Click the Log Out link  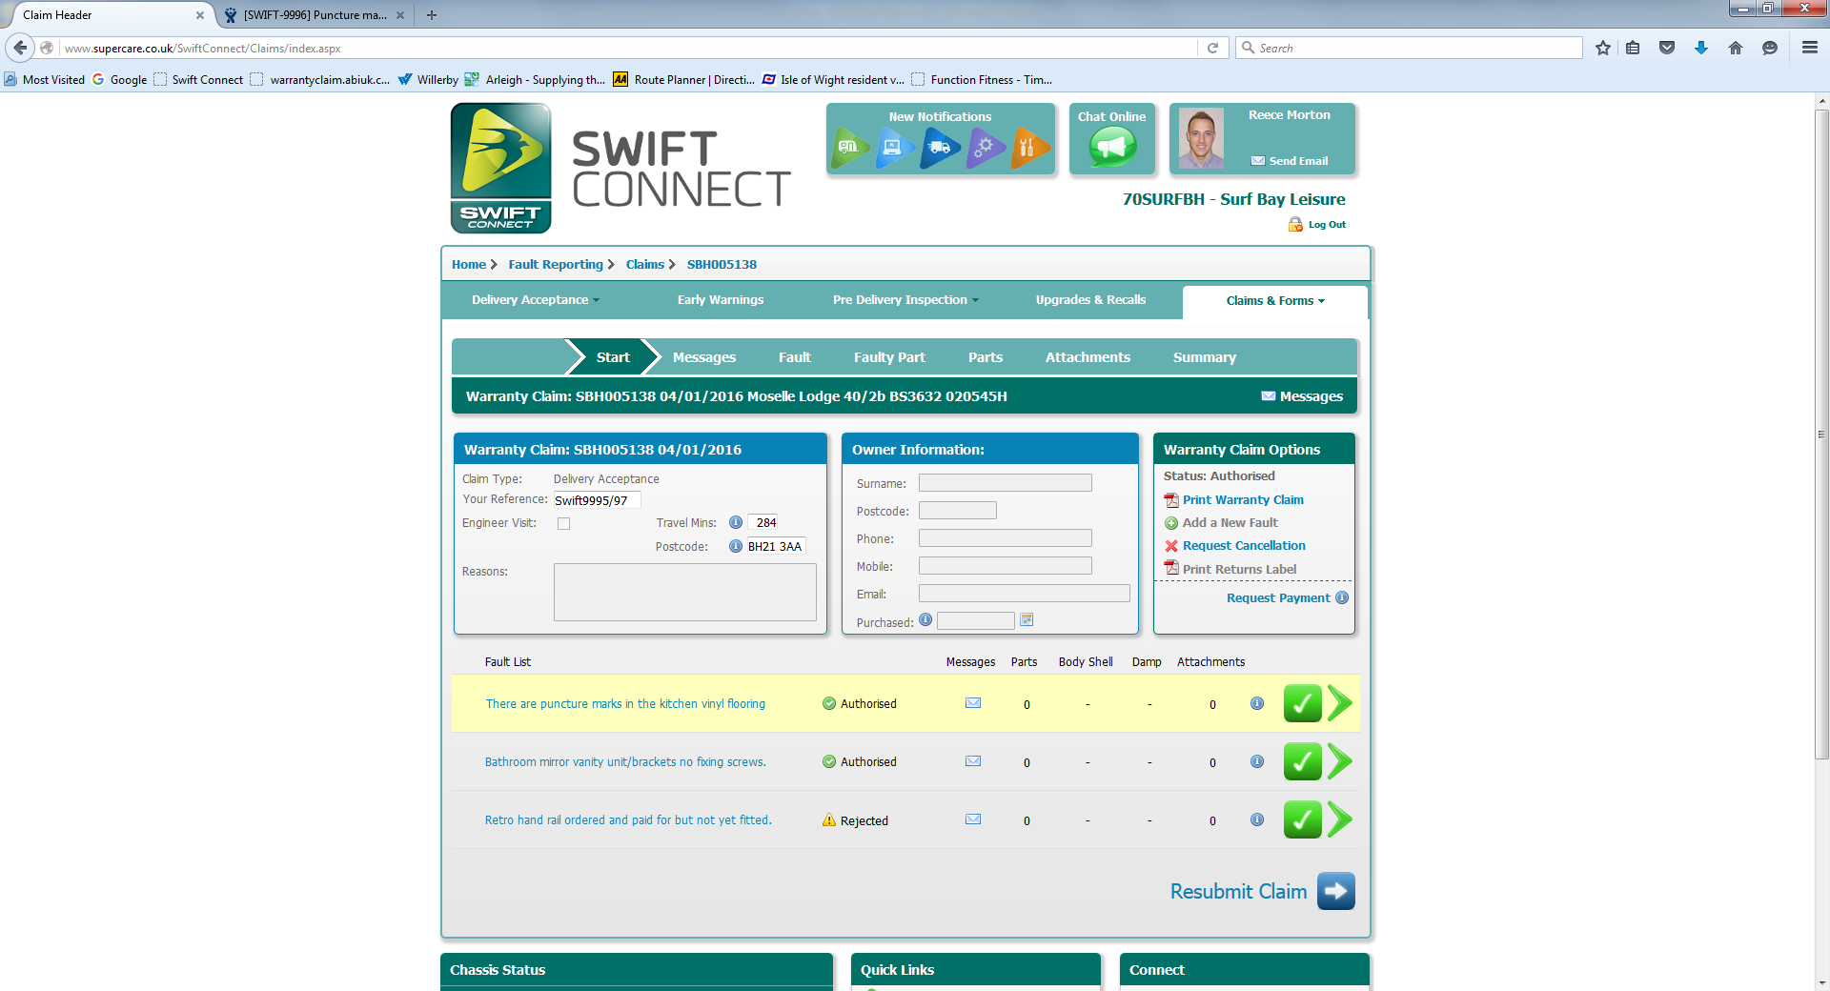coord(1327,225)
